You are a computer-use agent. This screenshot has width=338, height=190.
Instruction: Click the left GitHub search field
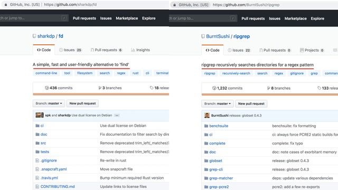(x=34, y=18)
